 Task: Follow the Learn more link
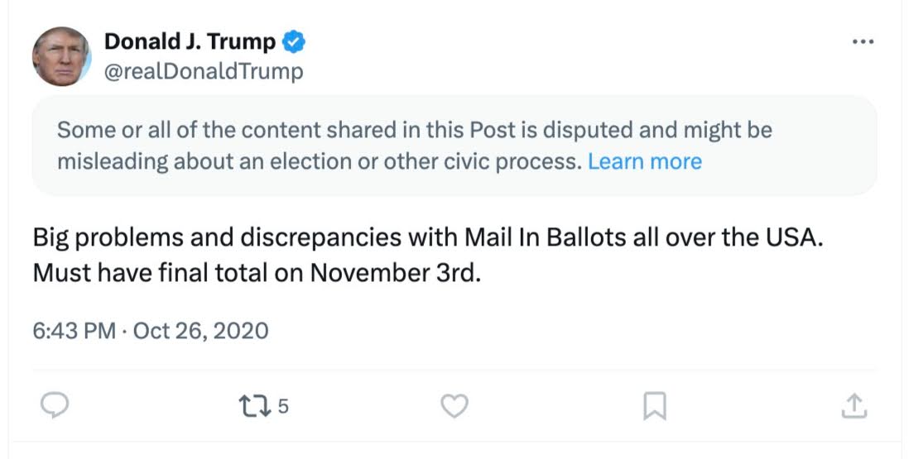click(x=644, y=161)
